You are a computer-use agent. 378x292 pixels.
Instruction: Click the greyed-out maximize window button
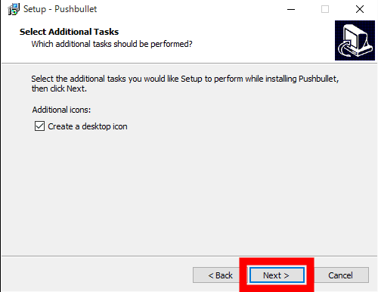click(x=325, y=9)
